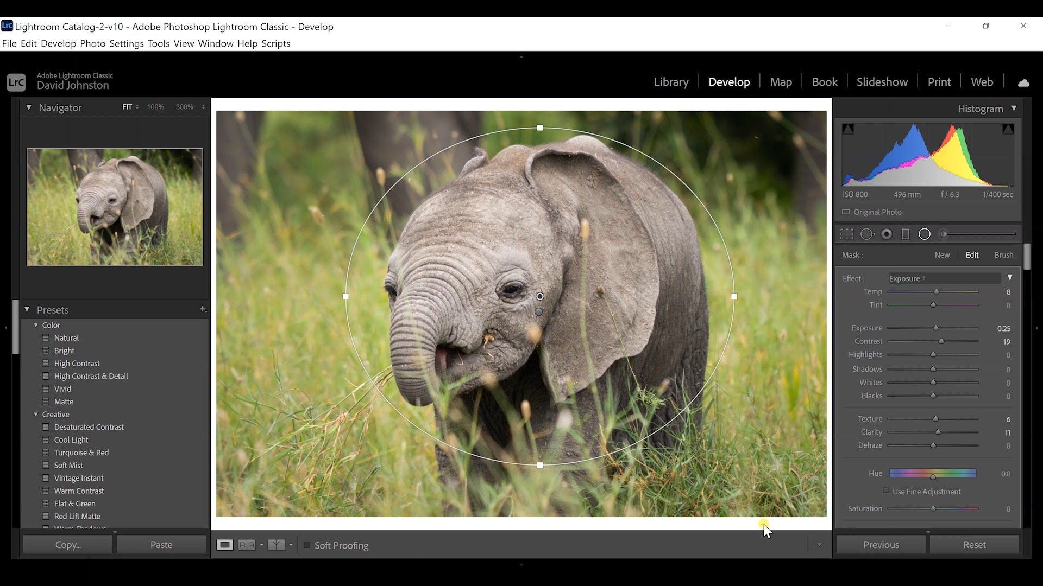Click the Lr app logo icon
1043x586 pixels.
point(16,82)
